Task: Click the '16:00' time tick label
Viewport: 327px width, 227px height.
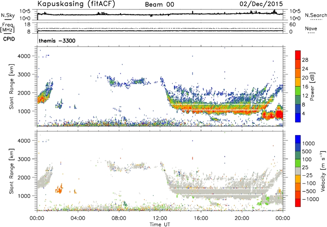Action: pyautogui.click(x=201, y=218)
